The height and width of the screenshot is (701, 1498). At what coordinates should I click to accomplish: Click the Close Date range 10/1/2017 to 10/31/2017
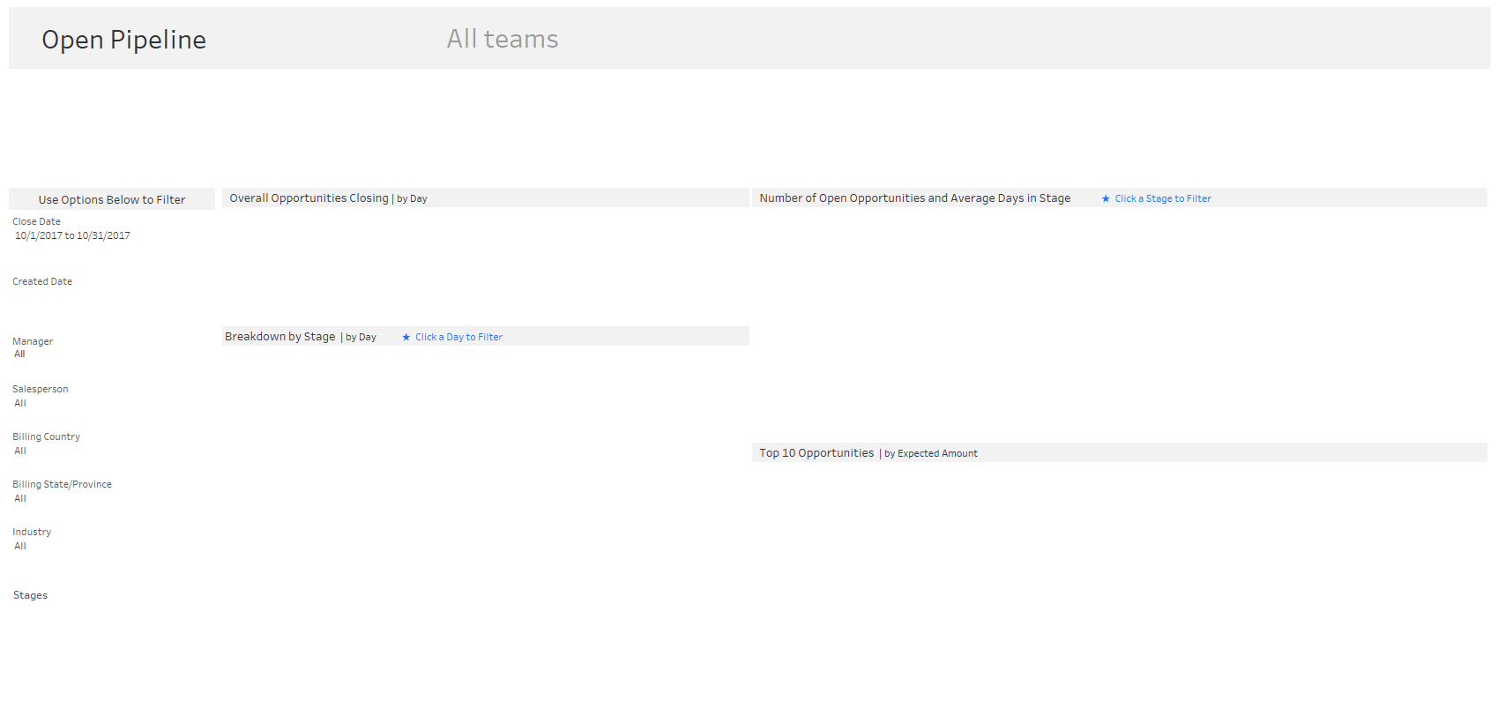(x=72, y=235)
